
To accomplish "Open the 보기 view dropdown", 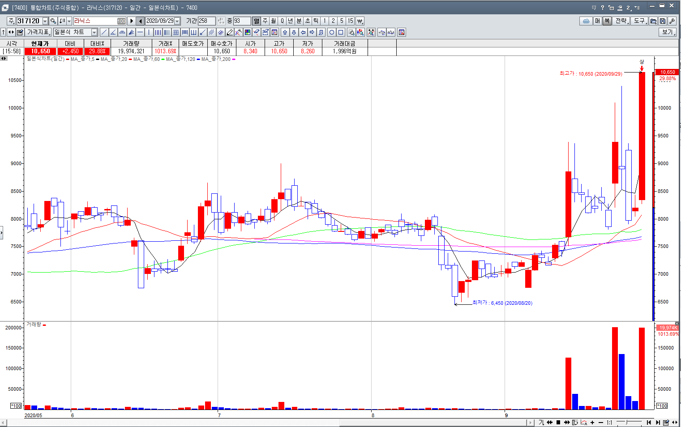I will [668, 32].
